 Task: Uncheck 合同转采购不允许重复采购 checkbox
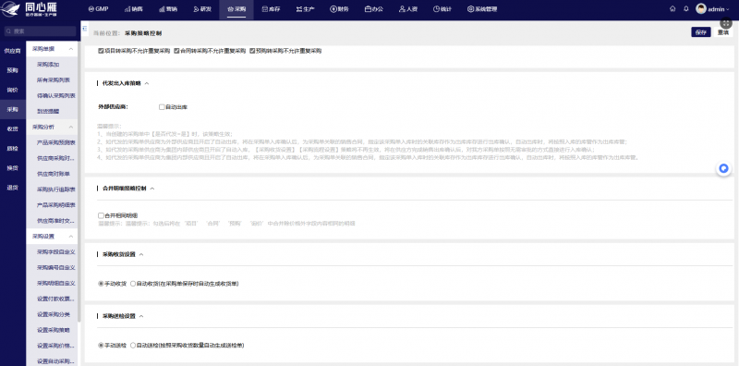tap(176, 51)
